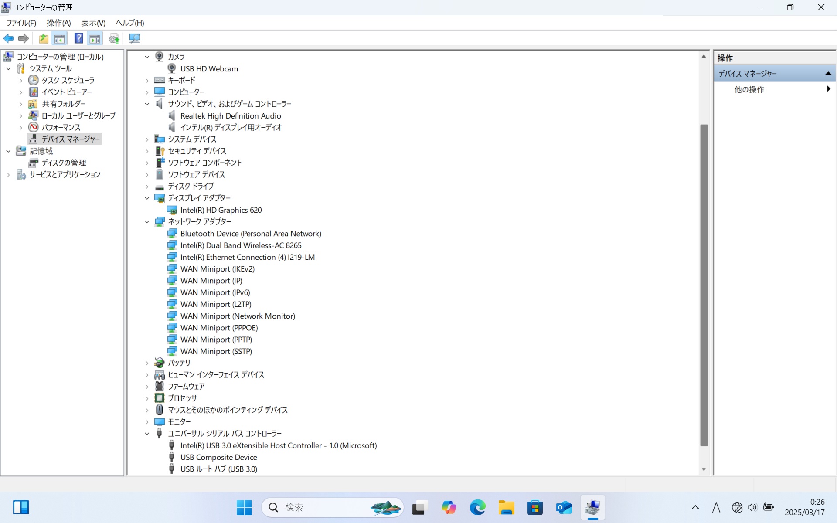This screenshot has width=837, height=523.
Task: Open the ファイル(F) menu
Action: 21,23
